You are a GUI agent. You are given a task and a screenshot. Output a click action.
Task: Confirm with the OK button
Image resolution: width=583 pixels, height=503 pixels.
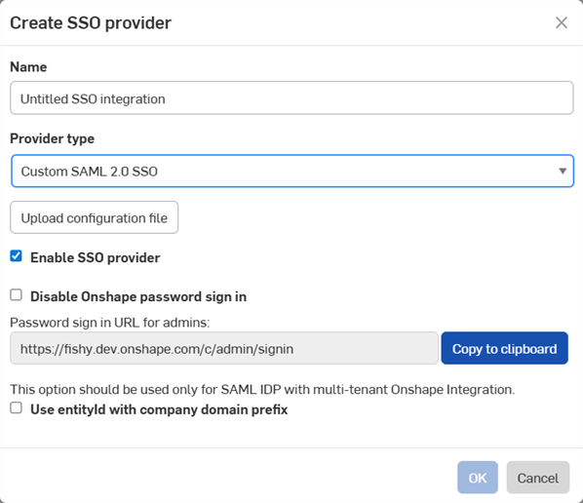tap(478, 478)
